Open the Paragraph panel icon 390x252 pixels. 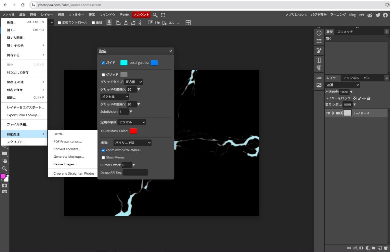pyautogui.click(x=319, y=68)
